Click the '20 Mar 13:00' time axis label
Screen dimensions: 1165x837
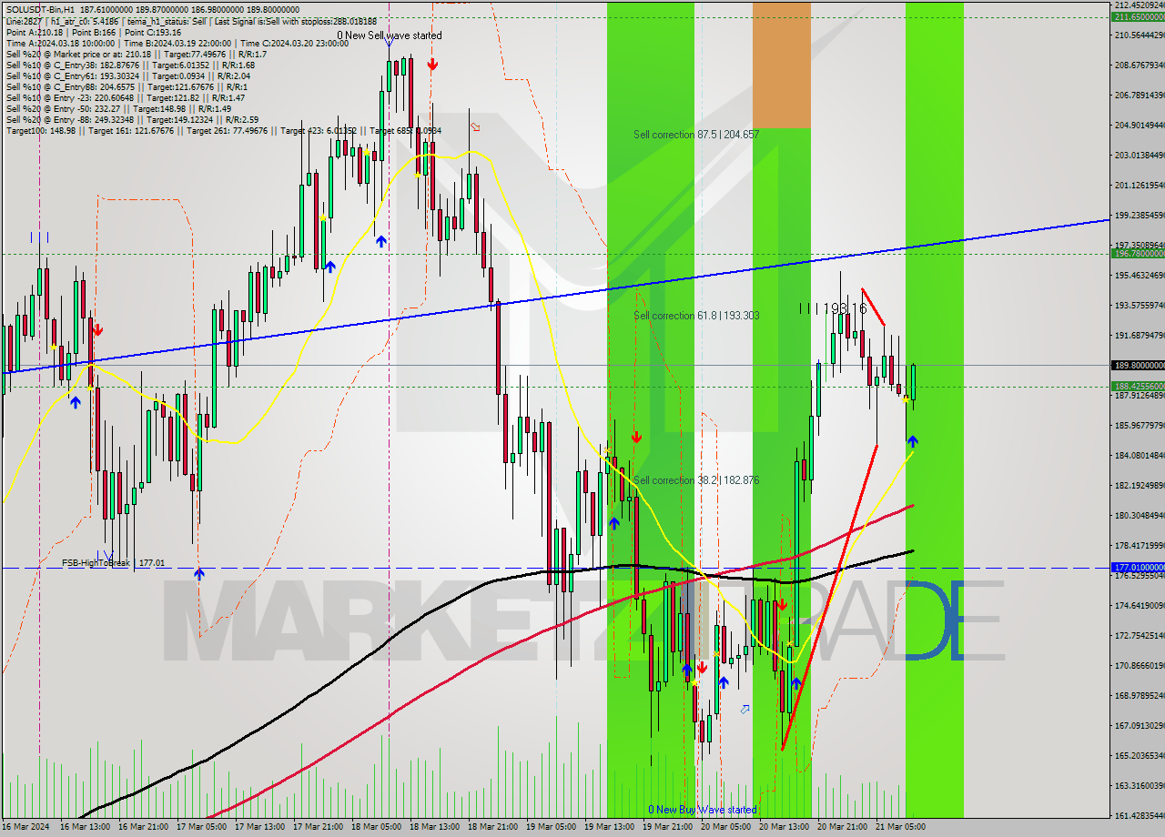point(785,827)
